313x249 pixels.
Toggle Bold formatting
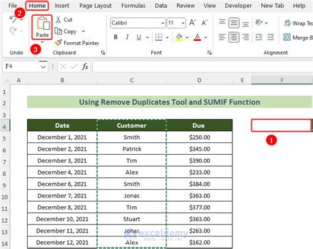[x=116, y=38]
